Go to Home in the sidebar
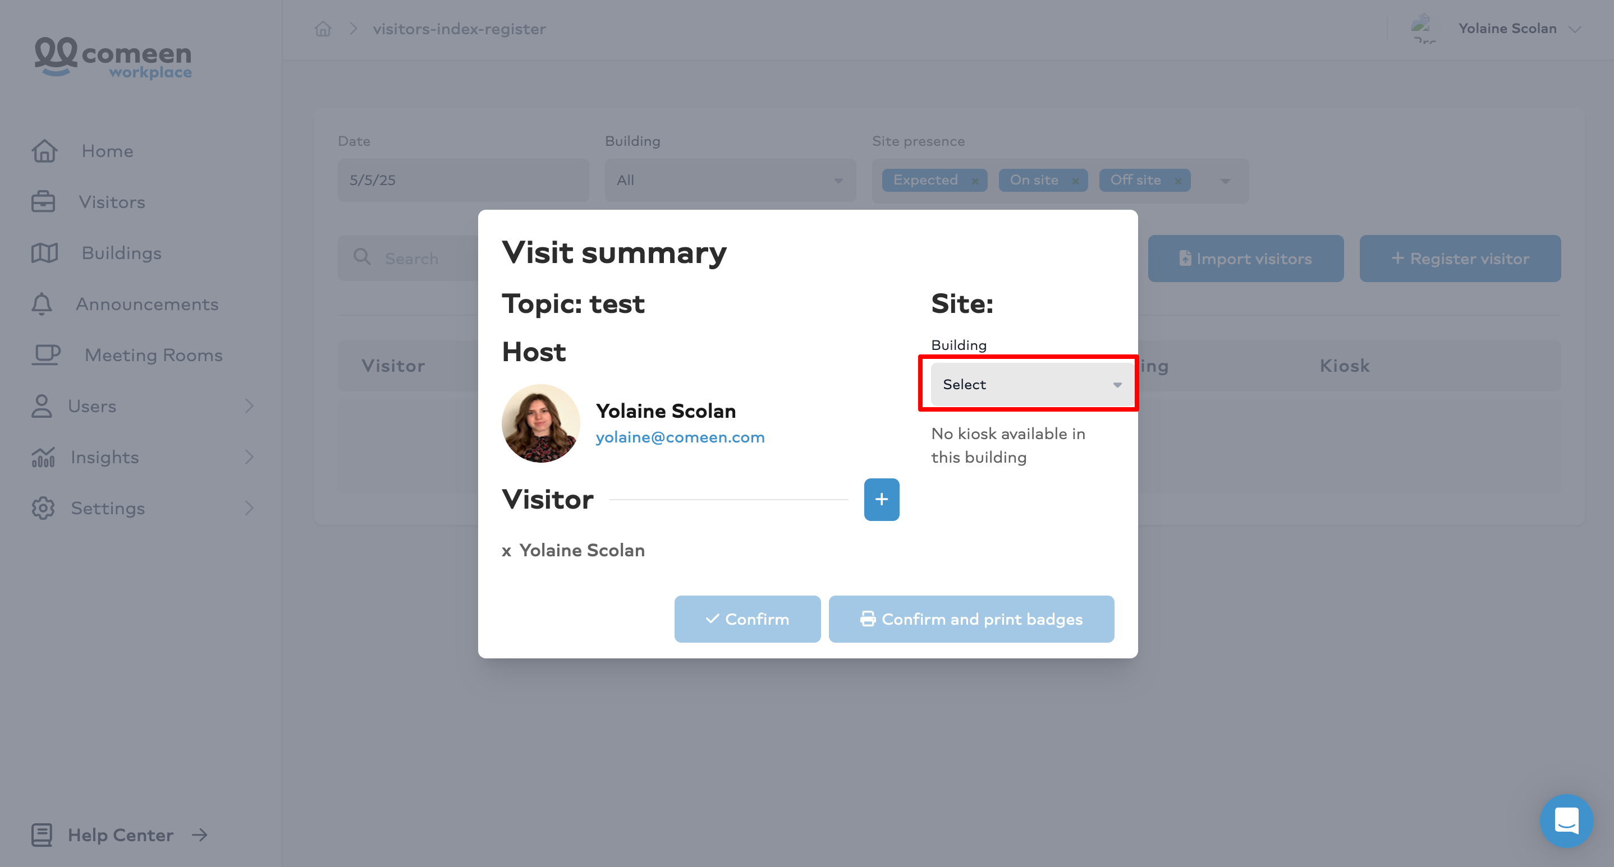1614x867 pixels. click(107, 151)
